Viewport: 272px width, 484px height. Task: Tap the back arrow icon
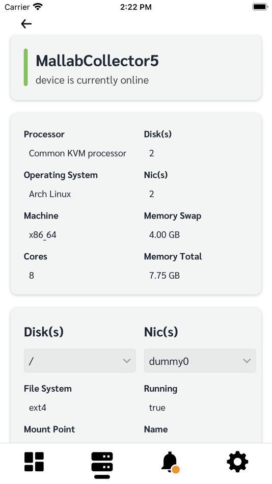click(x=26, y=24)
